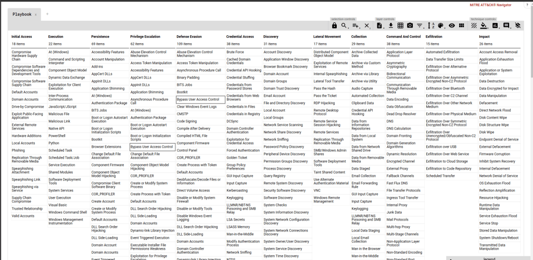Add a new layer tab with plus

click(46, 14)
